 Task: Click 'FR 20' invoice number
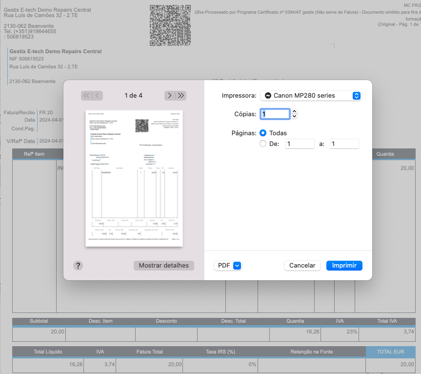click(x=46, y=113)
